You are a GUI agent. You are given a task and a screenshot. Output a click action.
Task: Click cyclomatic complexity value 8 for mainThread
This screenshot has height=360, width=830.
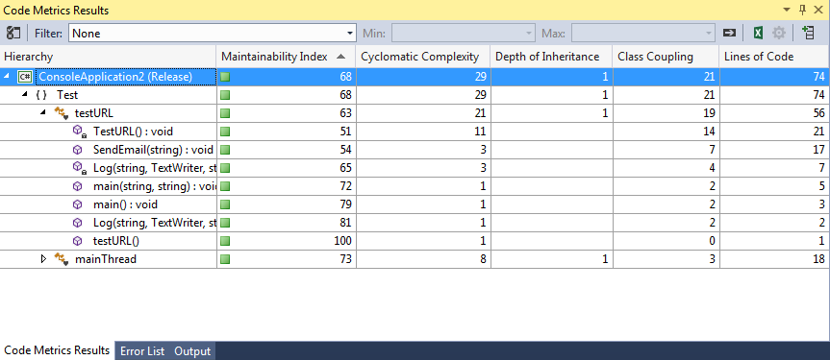[x=484, y=259]
